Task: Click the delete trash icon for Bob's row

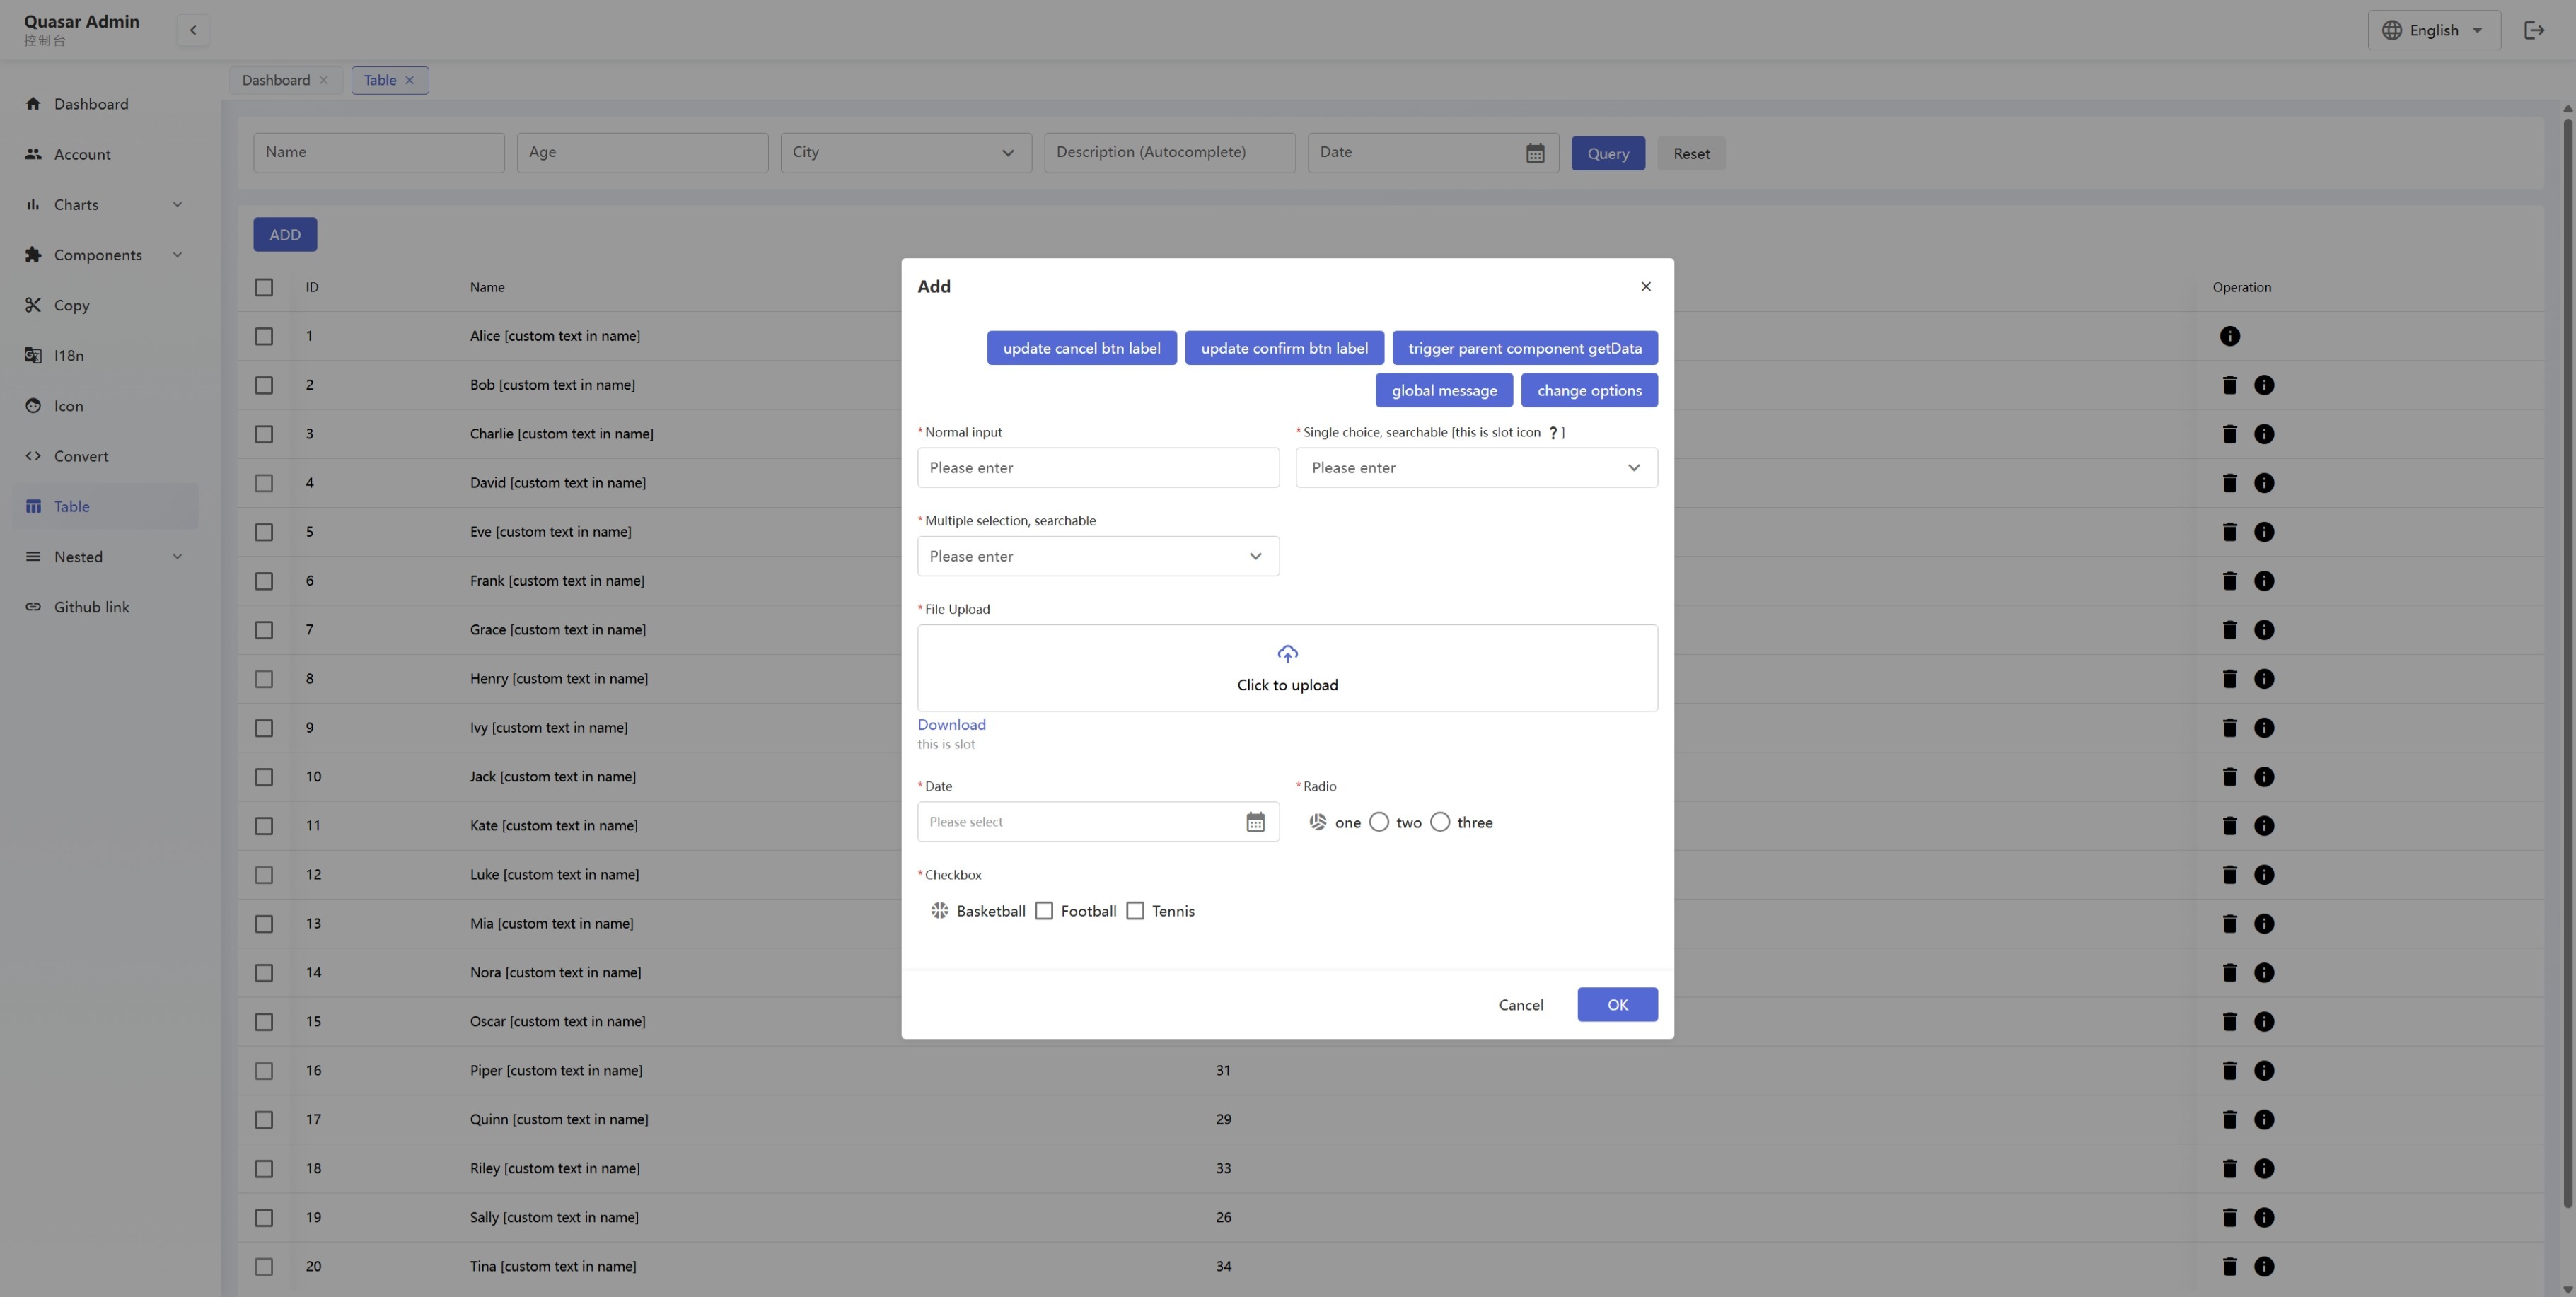Action: coord(2229,385)
